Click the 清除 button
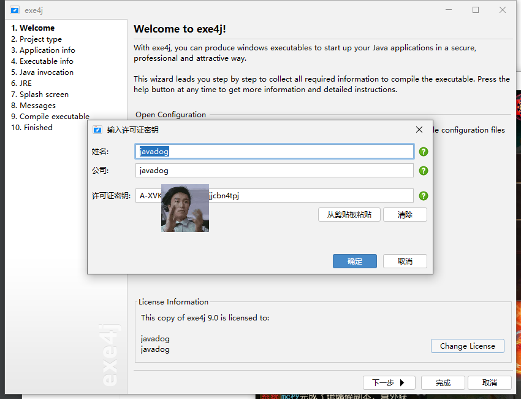Screen dimensions: 521x399 coord(405,215)
